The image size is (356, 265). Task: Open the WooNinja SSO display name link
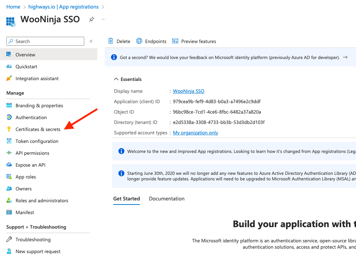(x=189, y=91)
